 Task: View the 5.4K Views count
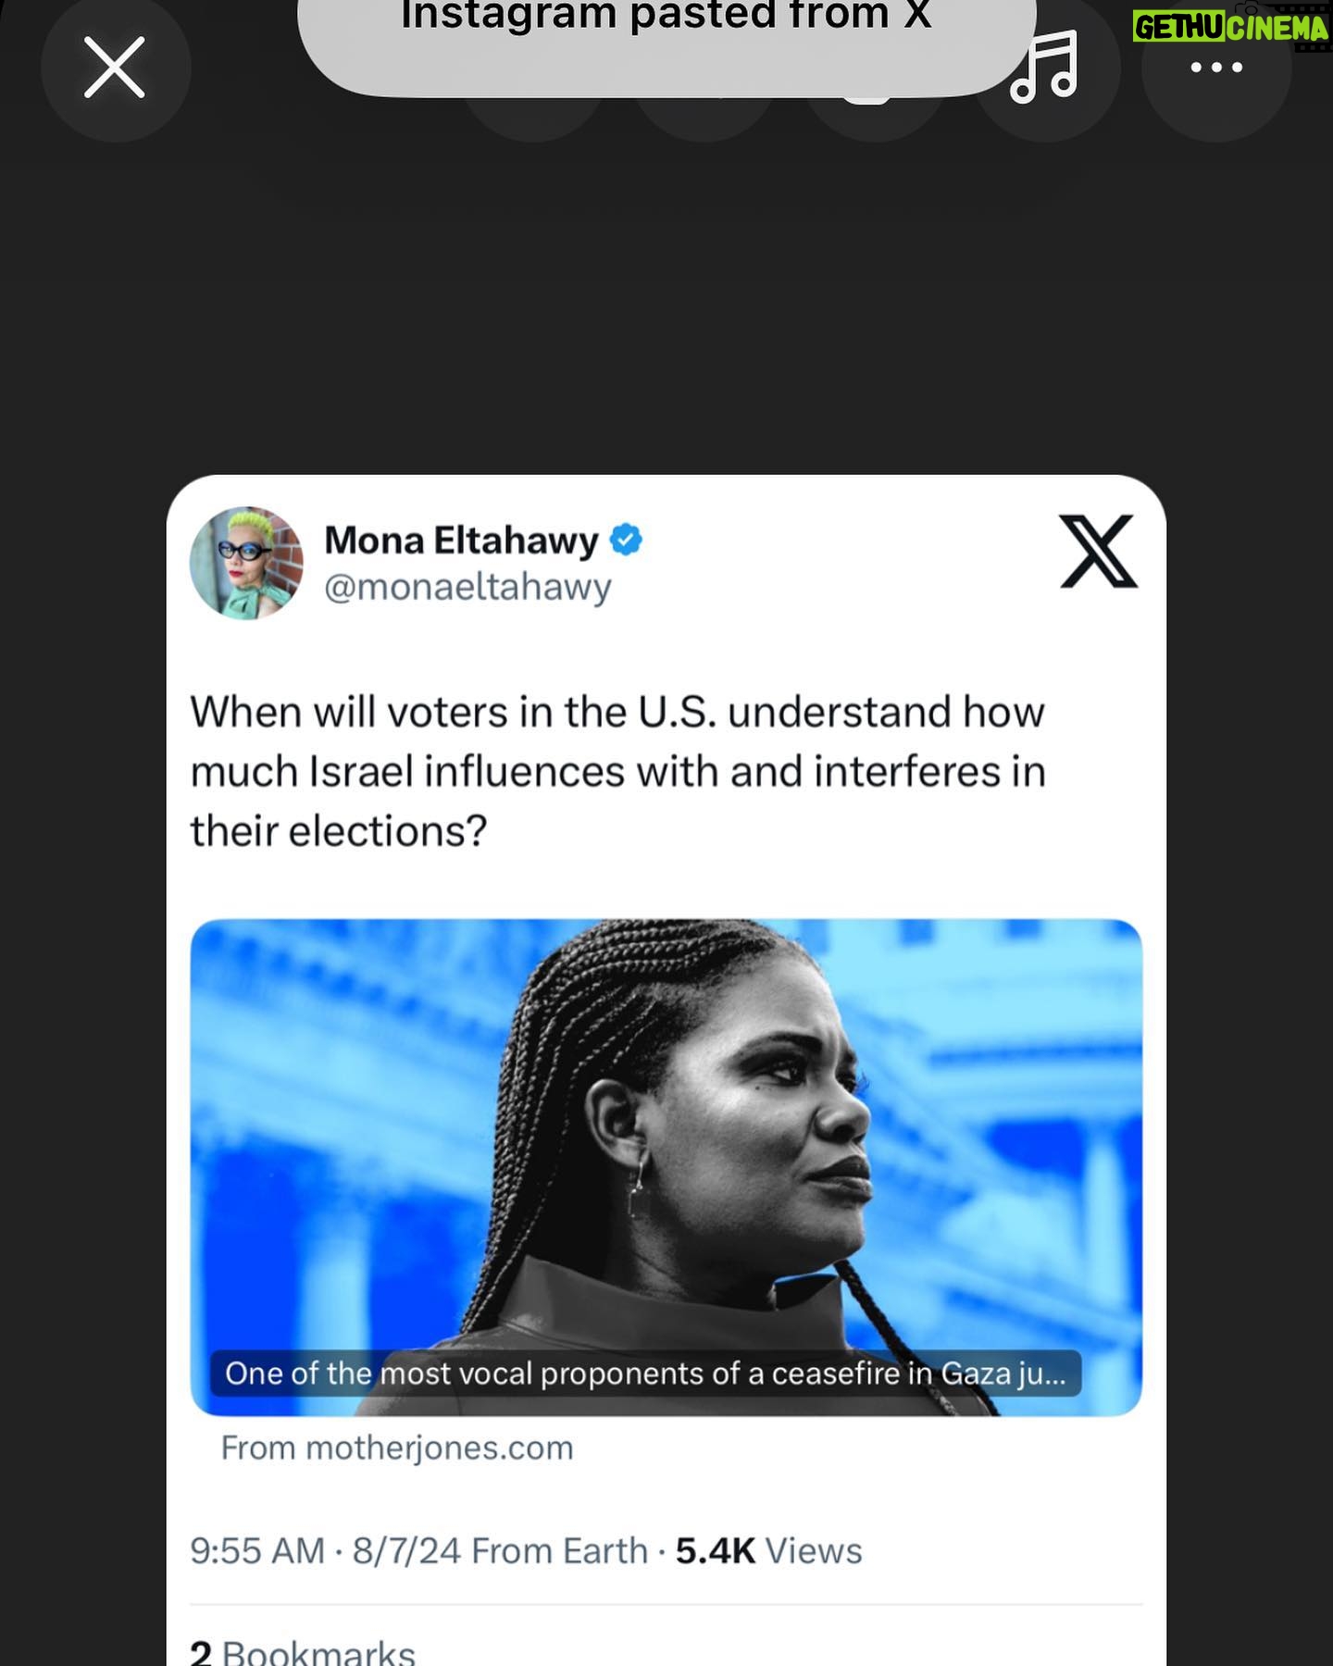pos(768,1551)
